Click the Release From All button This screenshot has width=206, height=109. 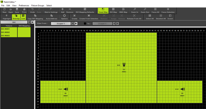pos(134,17)
